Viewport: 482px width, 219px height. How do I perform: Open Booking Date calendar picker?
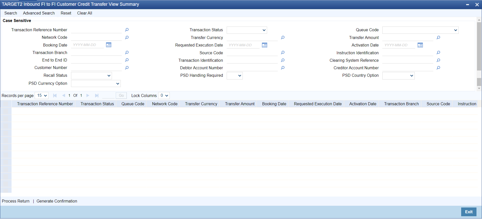point(109,45)
